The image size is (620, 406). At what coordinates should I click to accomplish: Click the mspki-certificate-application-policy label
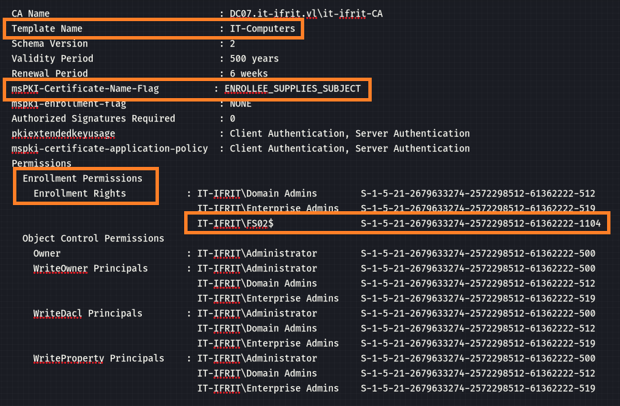(110, 149)
